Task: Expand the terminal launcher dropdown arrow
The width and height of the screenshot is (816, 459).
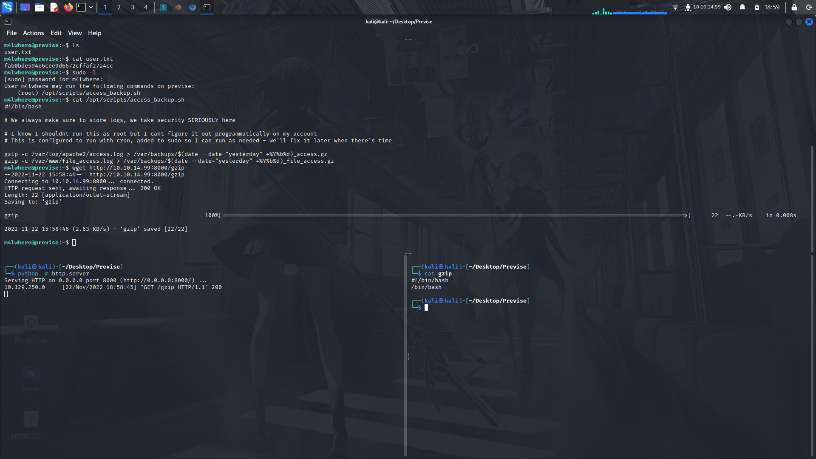Action: 91,7
